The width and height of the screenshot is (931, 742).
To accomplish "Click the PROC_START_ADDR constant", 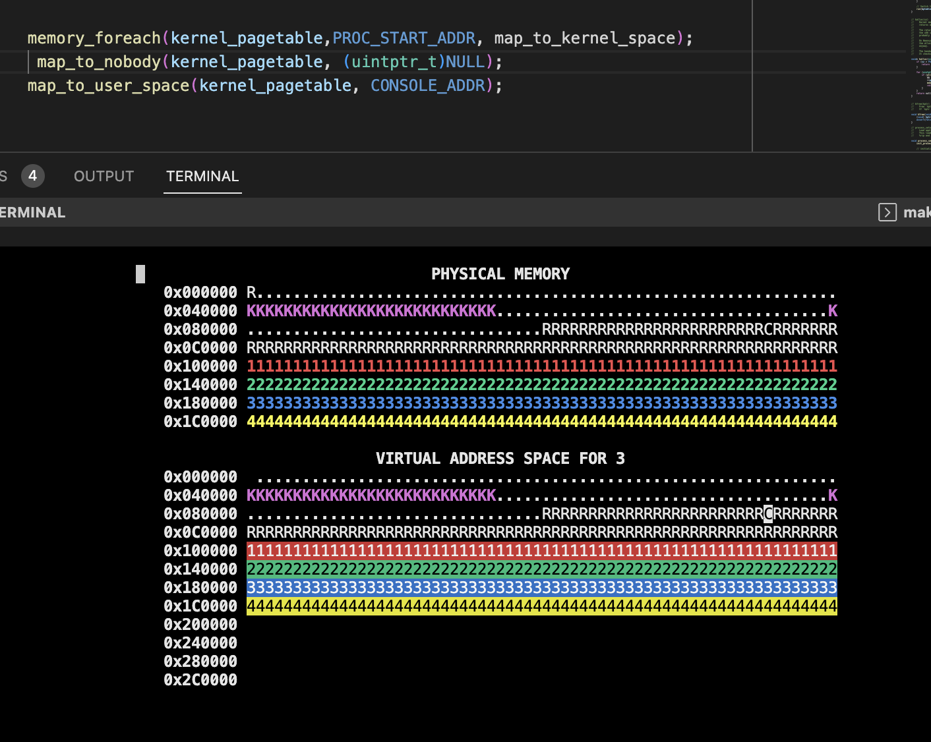I will click(x=404, y=38).
